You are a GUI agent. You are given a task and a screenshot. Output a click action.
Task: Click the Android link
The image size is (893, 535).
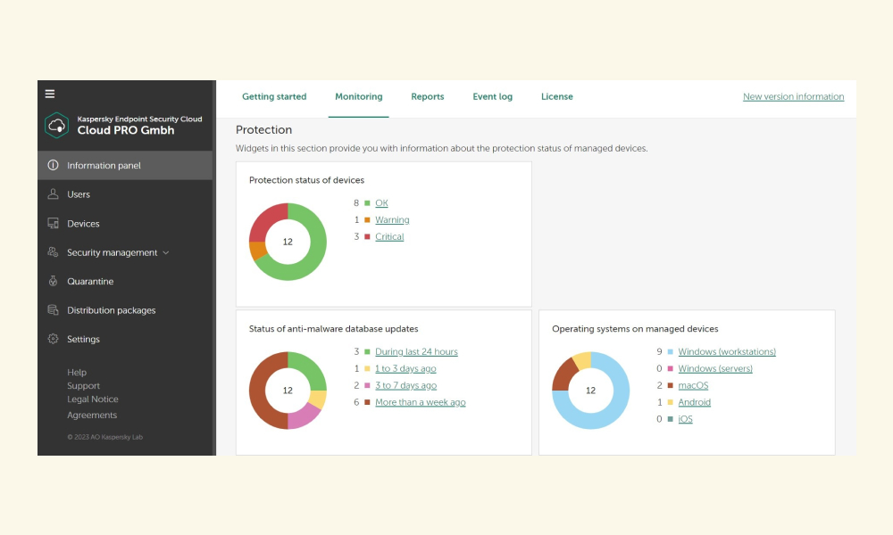click(694, 402)
